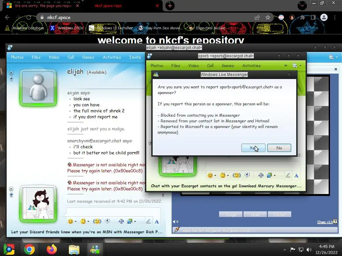The width and height of the screenshot is (342, 256).
Task: Open Games menu in elijah chat window
Action: pyautogui.click(x=88, y=57)
